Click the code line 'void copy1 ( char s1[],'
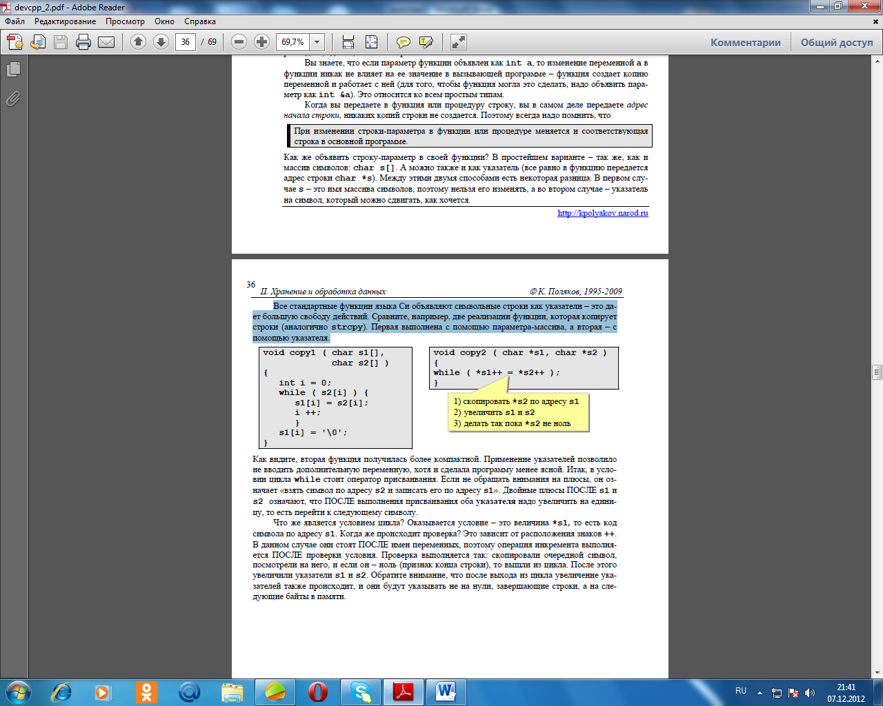 (x=324, y=352)
